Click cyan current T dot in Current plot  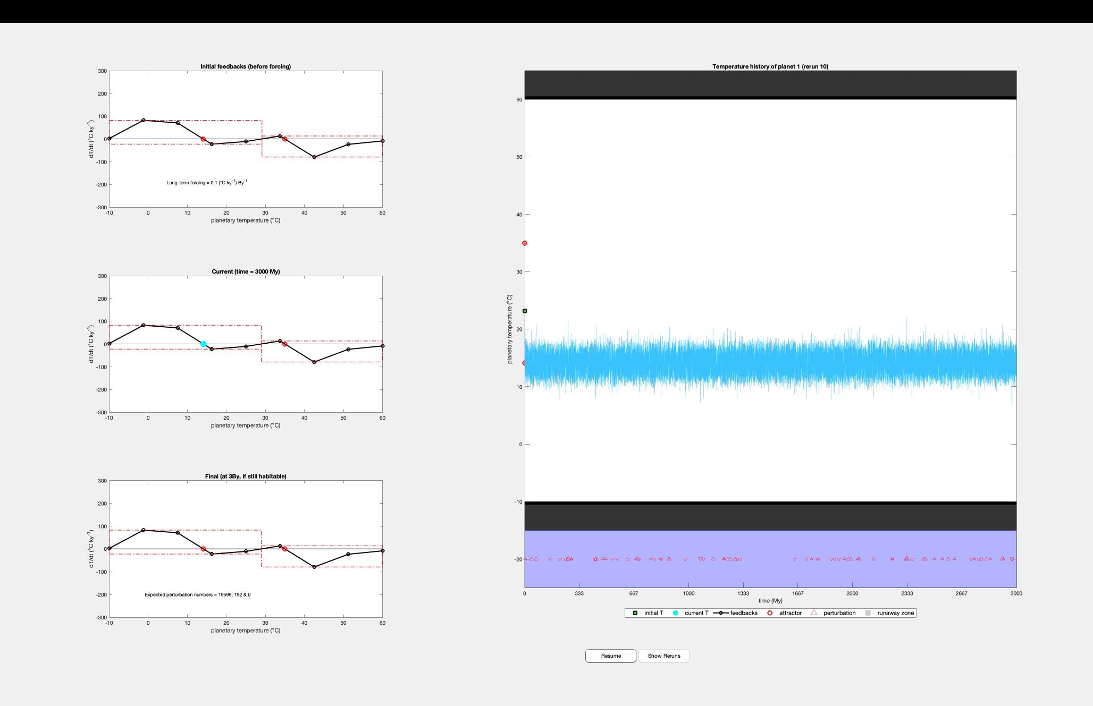pos(203,344)
